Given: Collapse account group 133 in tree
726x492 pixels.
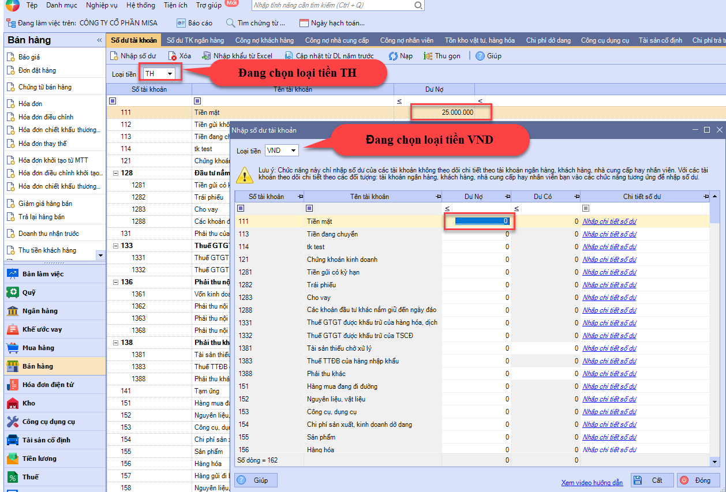Looking at the screenshot, I should 116,246.
